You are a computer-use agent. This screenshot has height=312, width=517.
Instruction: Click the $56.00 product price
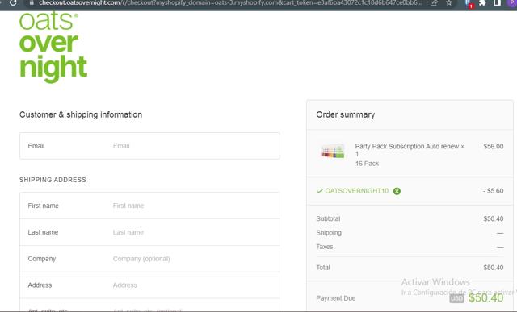pyautogui.click(x=494, y=146)
